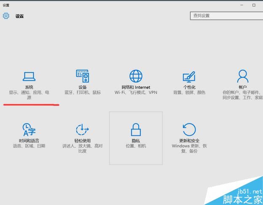Click the 网络和 Internet title text

tap(136, 87)
